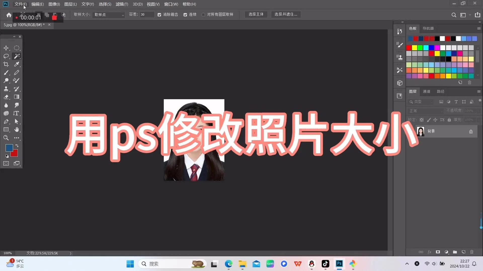Enable 对所有图层取样 option

203,15
